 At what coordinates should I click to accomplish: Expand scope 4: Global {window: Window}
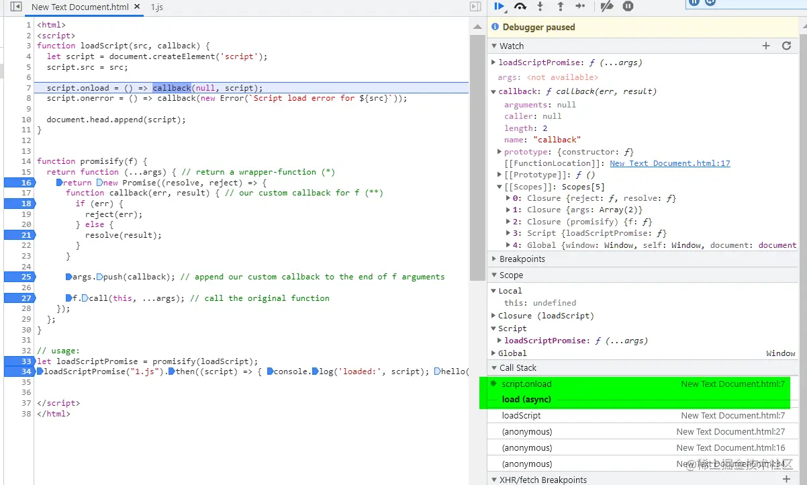click(x=508, y=245)
